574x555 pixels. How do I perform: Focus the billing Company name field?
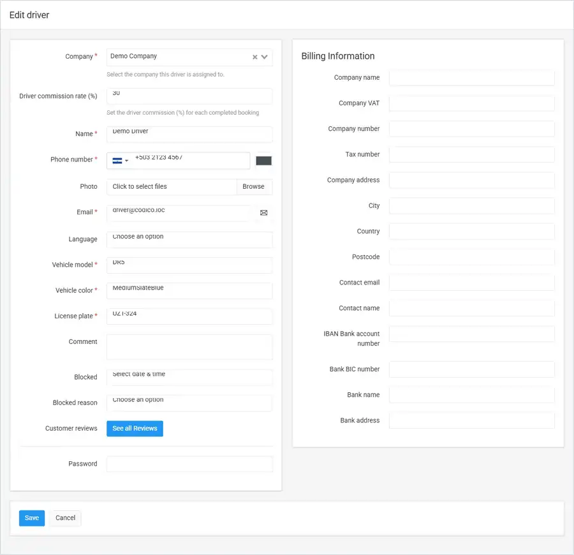[471, 78]
